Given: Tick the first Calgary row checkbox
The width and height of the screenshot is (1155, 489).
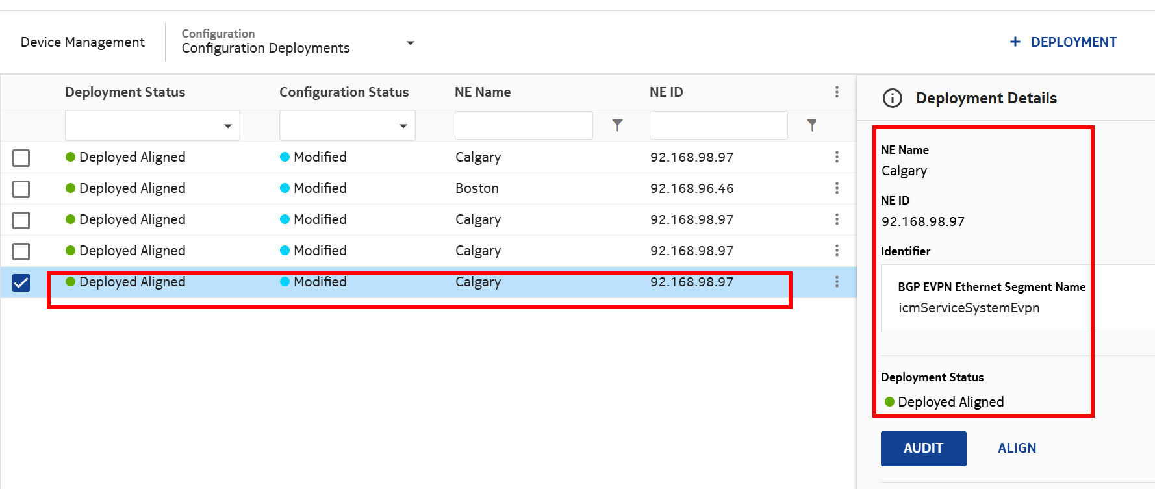Looking at the screenshot, I should coord(21,158).
